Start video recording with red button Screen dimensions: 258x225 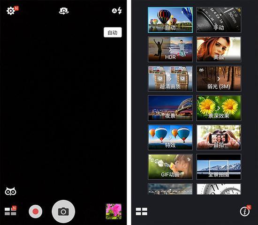coord(35,211)
